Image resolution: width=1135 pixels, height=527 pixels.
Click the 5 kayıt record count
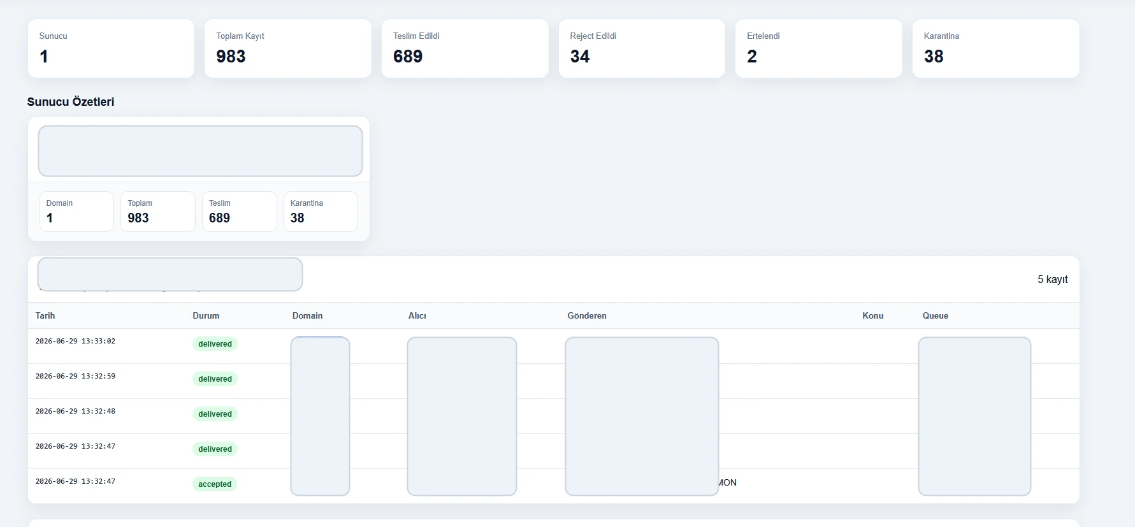[1052, 279]
